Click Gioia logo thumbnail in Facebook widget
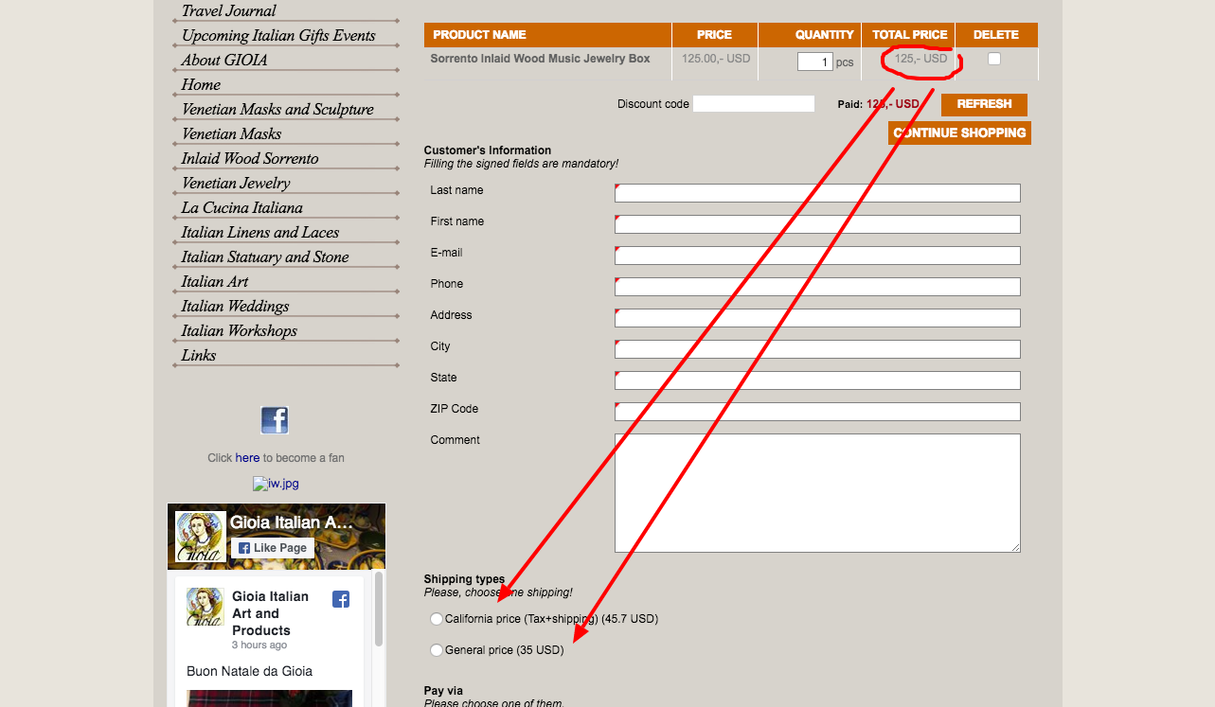This screenshot has width=1215, height=707. pos(201,538)
